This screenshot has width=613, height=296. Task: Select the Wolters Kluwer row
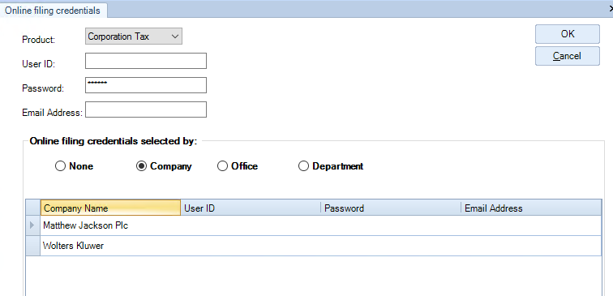pyautogui.click(x=314, y=246)
